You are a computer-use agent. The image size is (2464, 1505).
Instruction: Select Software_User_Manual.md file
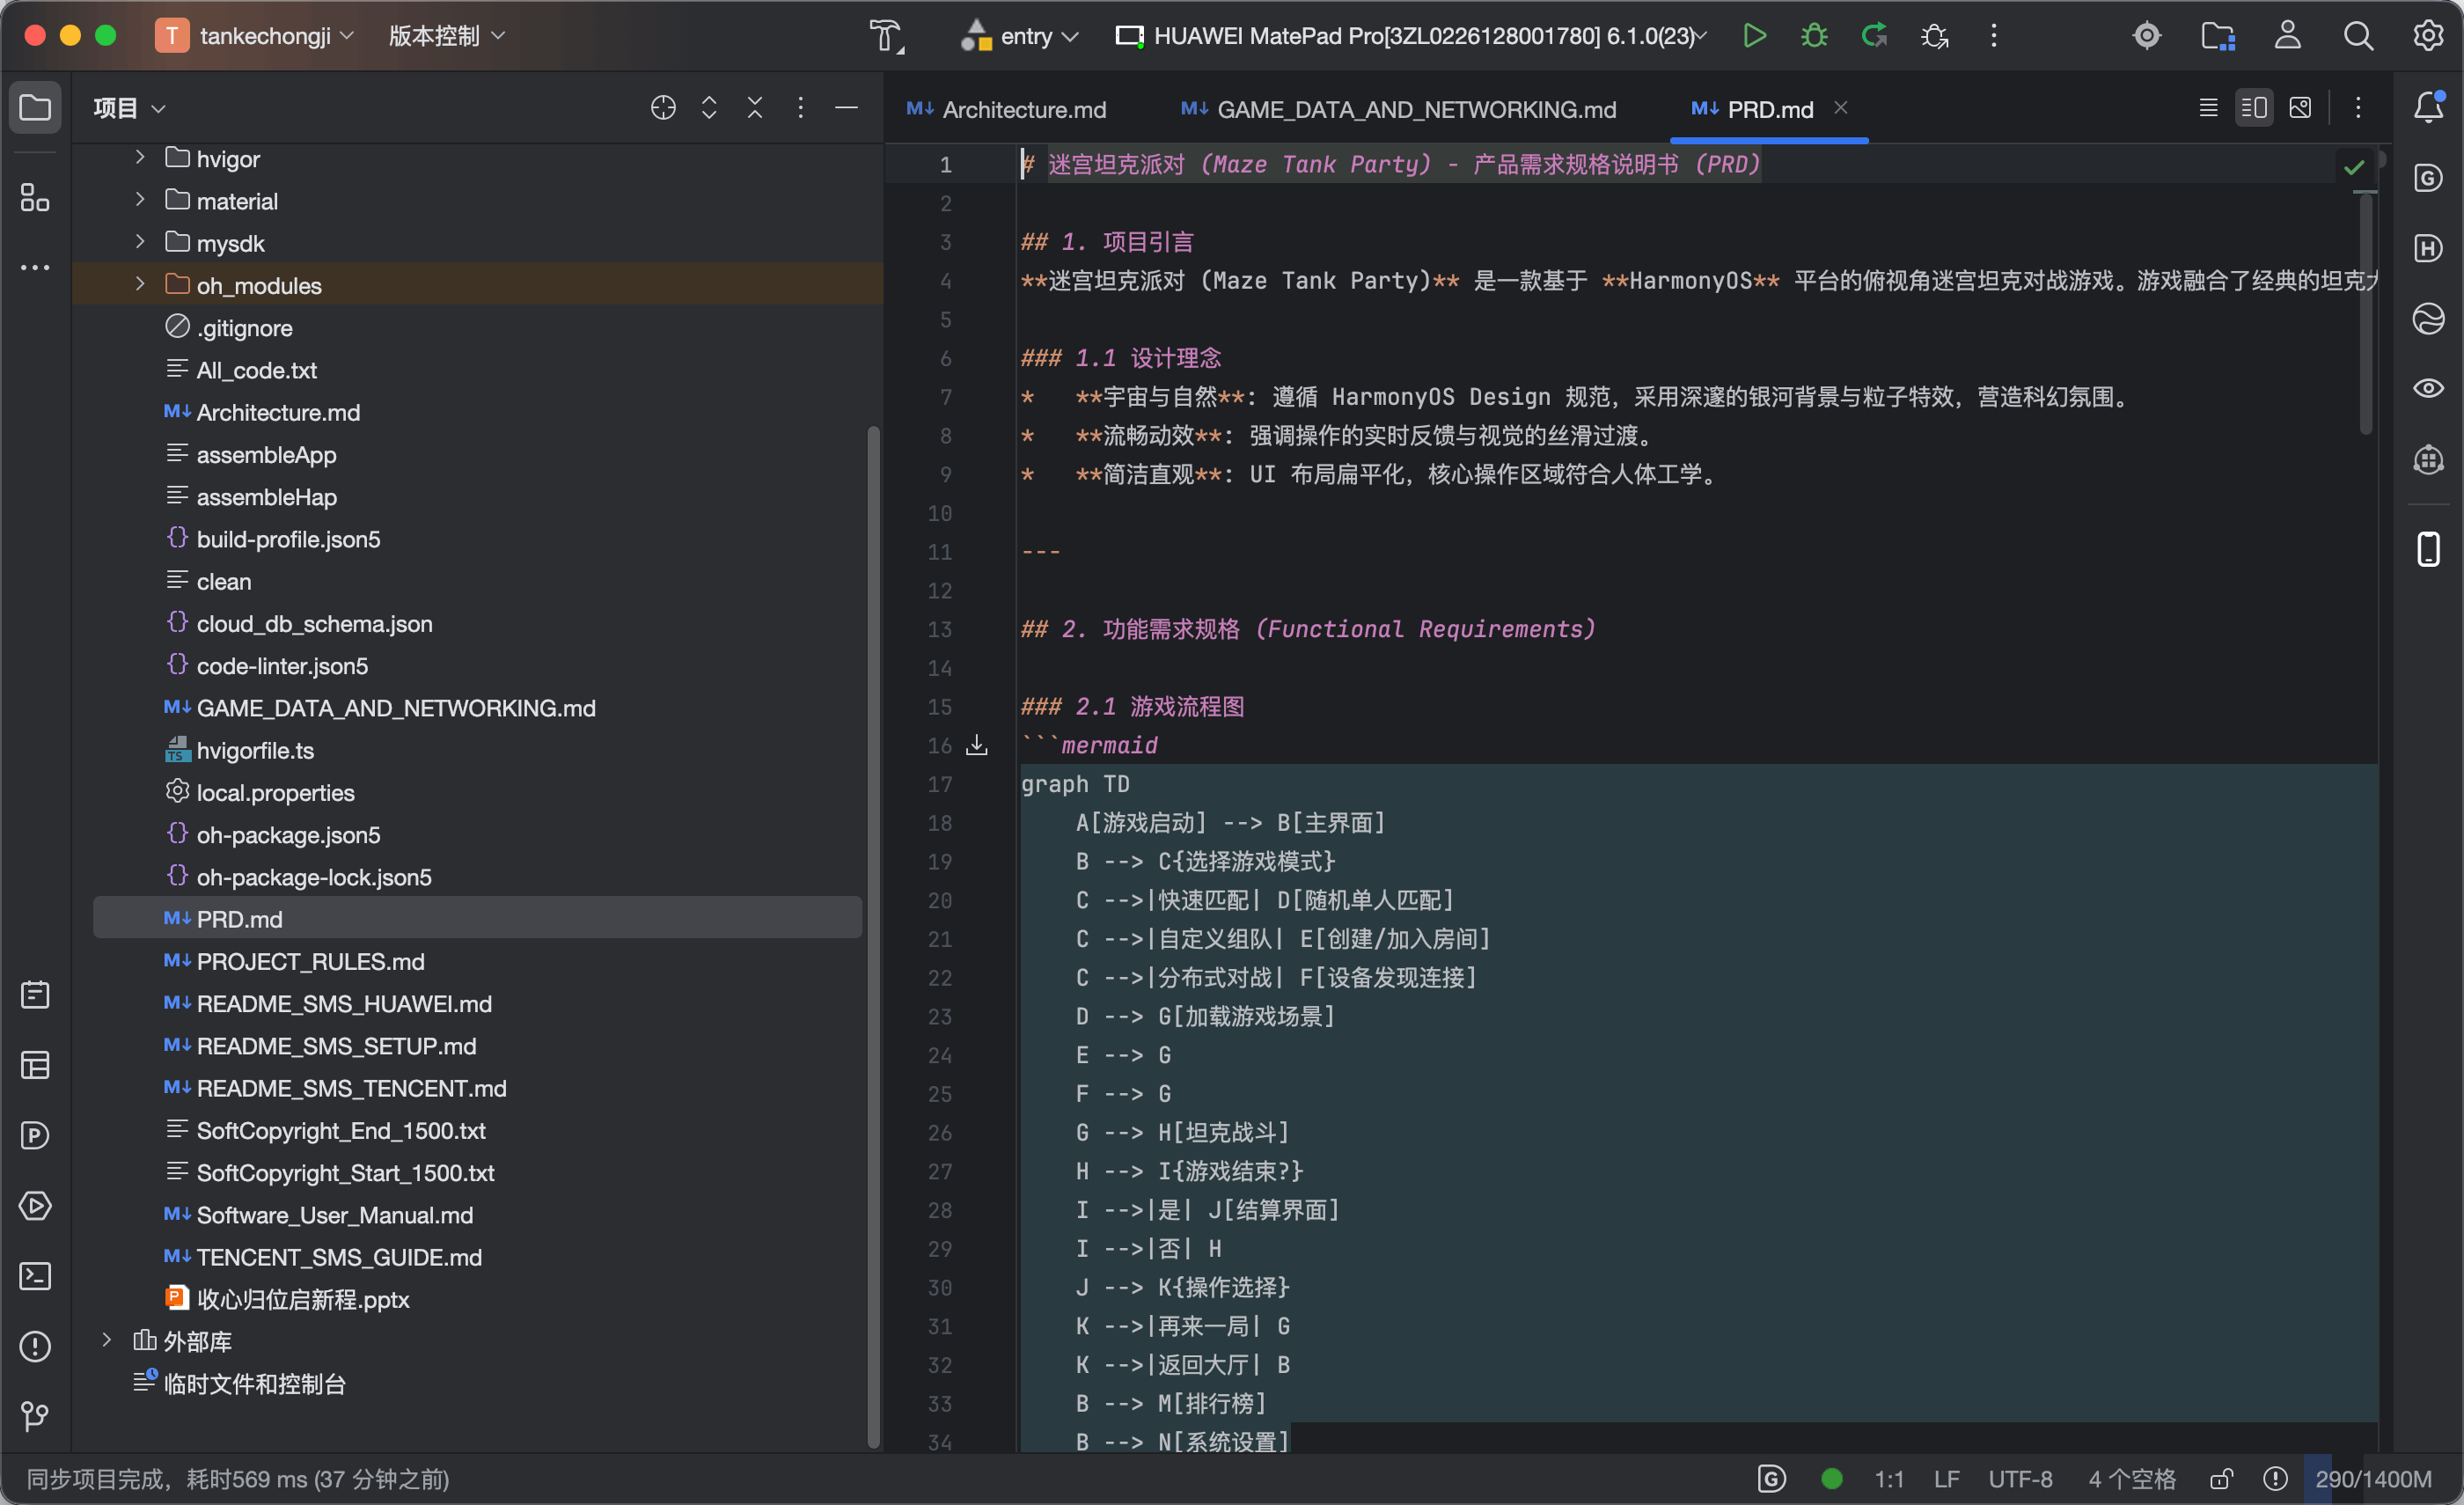(335, 1215)
